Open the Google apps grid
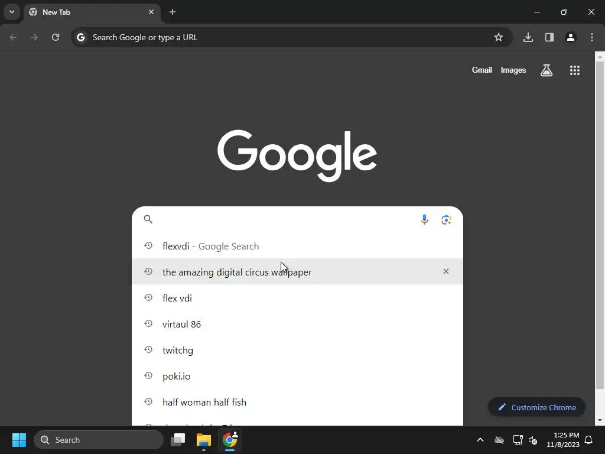The image size is (605, 454). point(575,70)
